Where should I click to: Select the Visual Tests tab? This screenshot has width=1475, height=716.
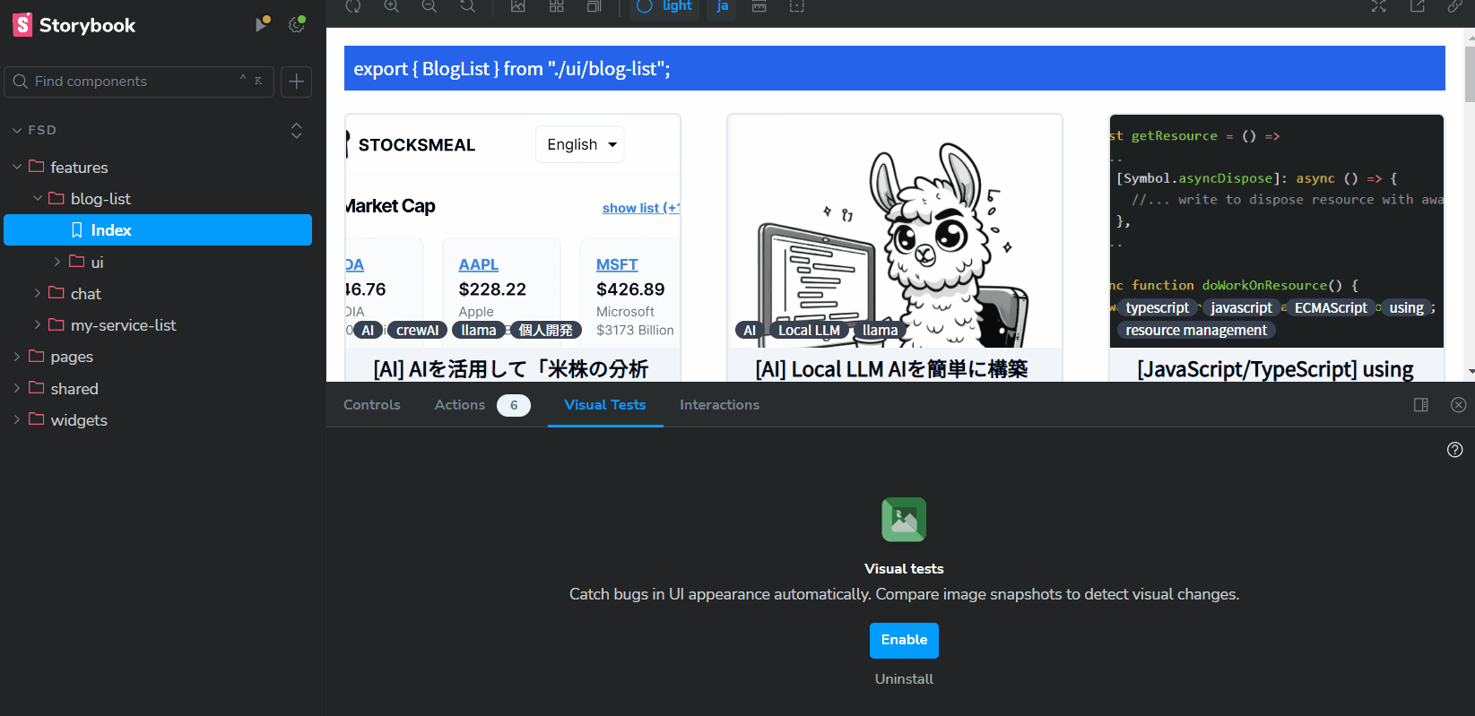pos(605,405)
